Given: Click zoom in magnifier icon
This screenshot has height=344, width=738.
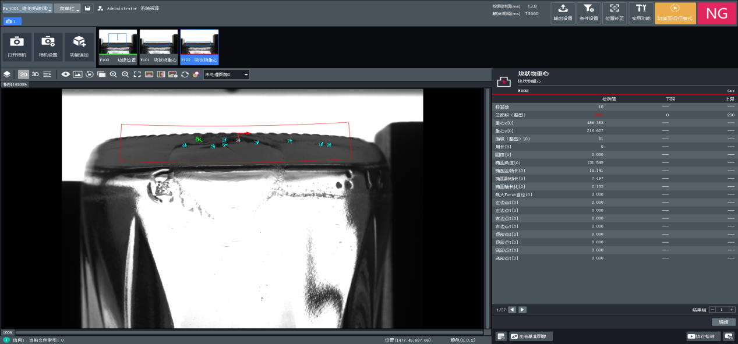Looking at the screenshot, I should [x=113, y=75].
